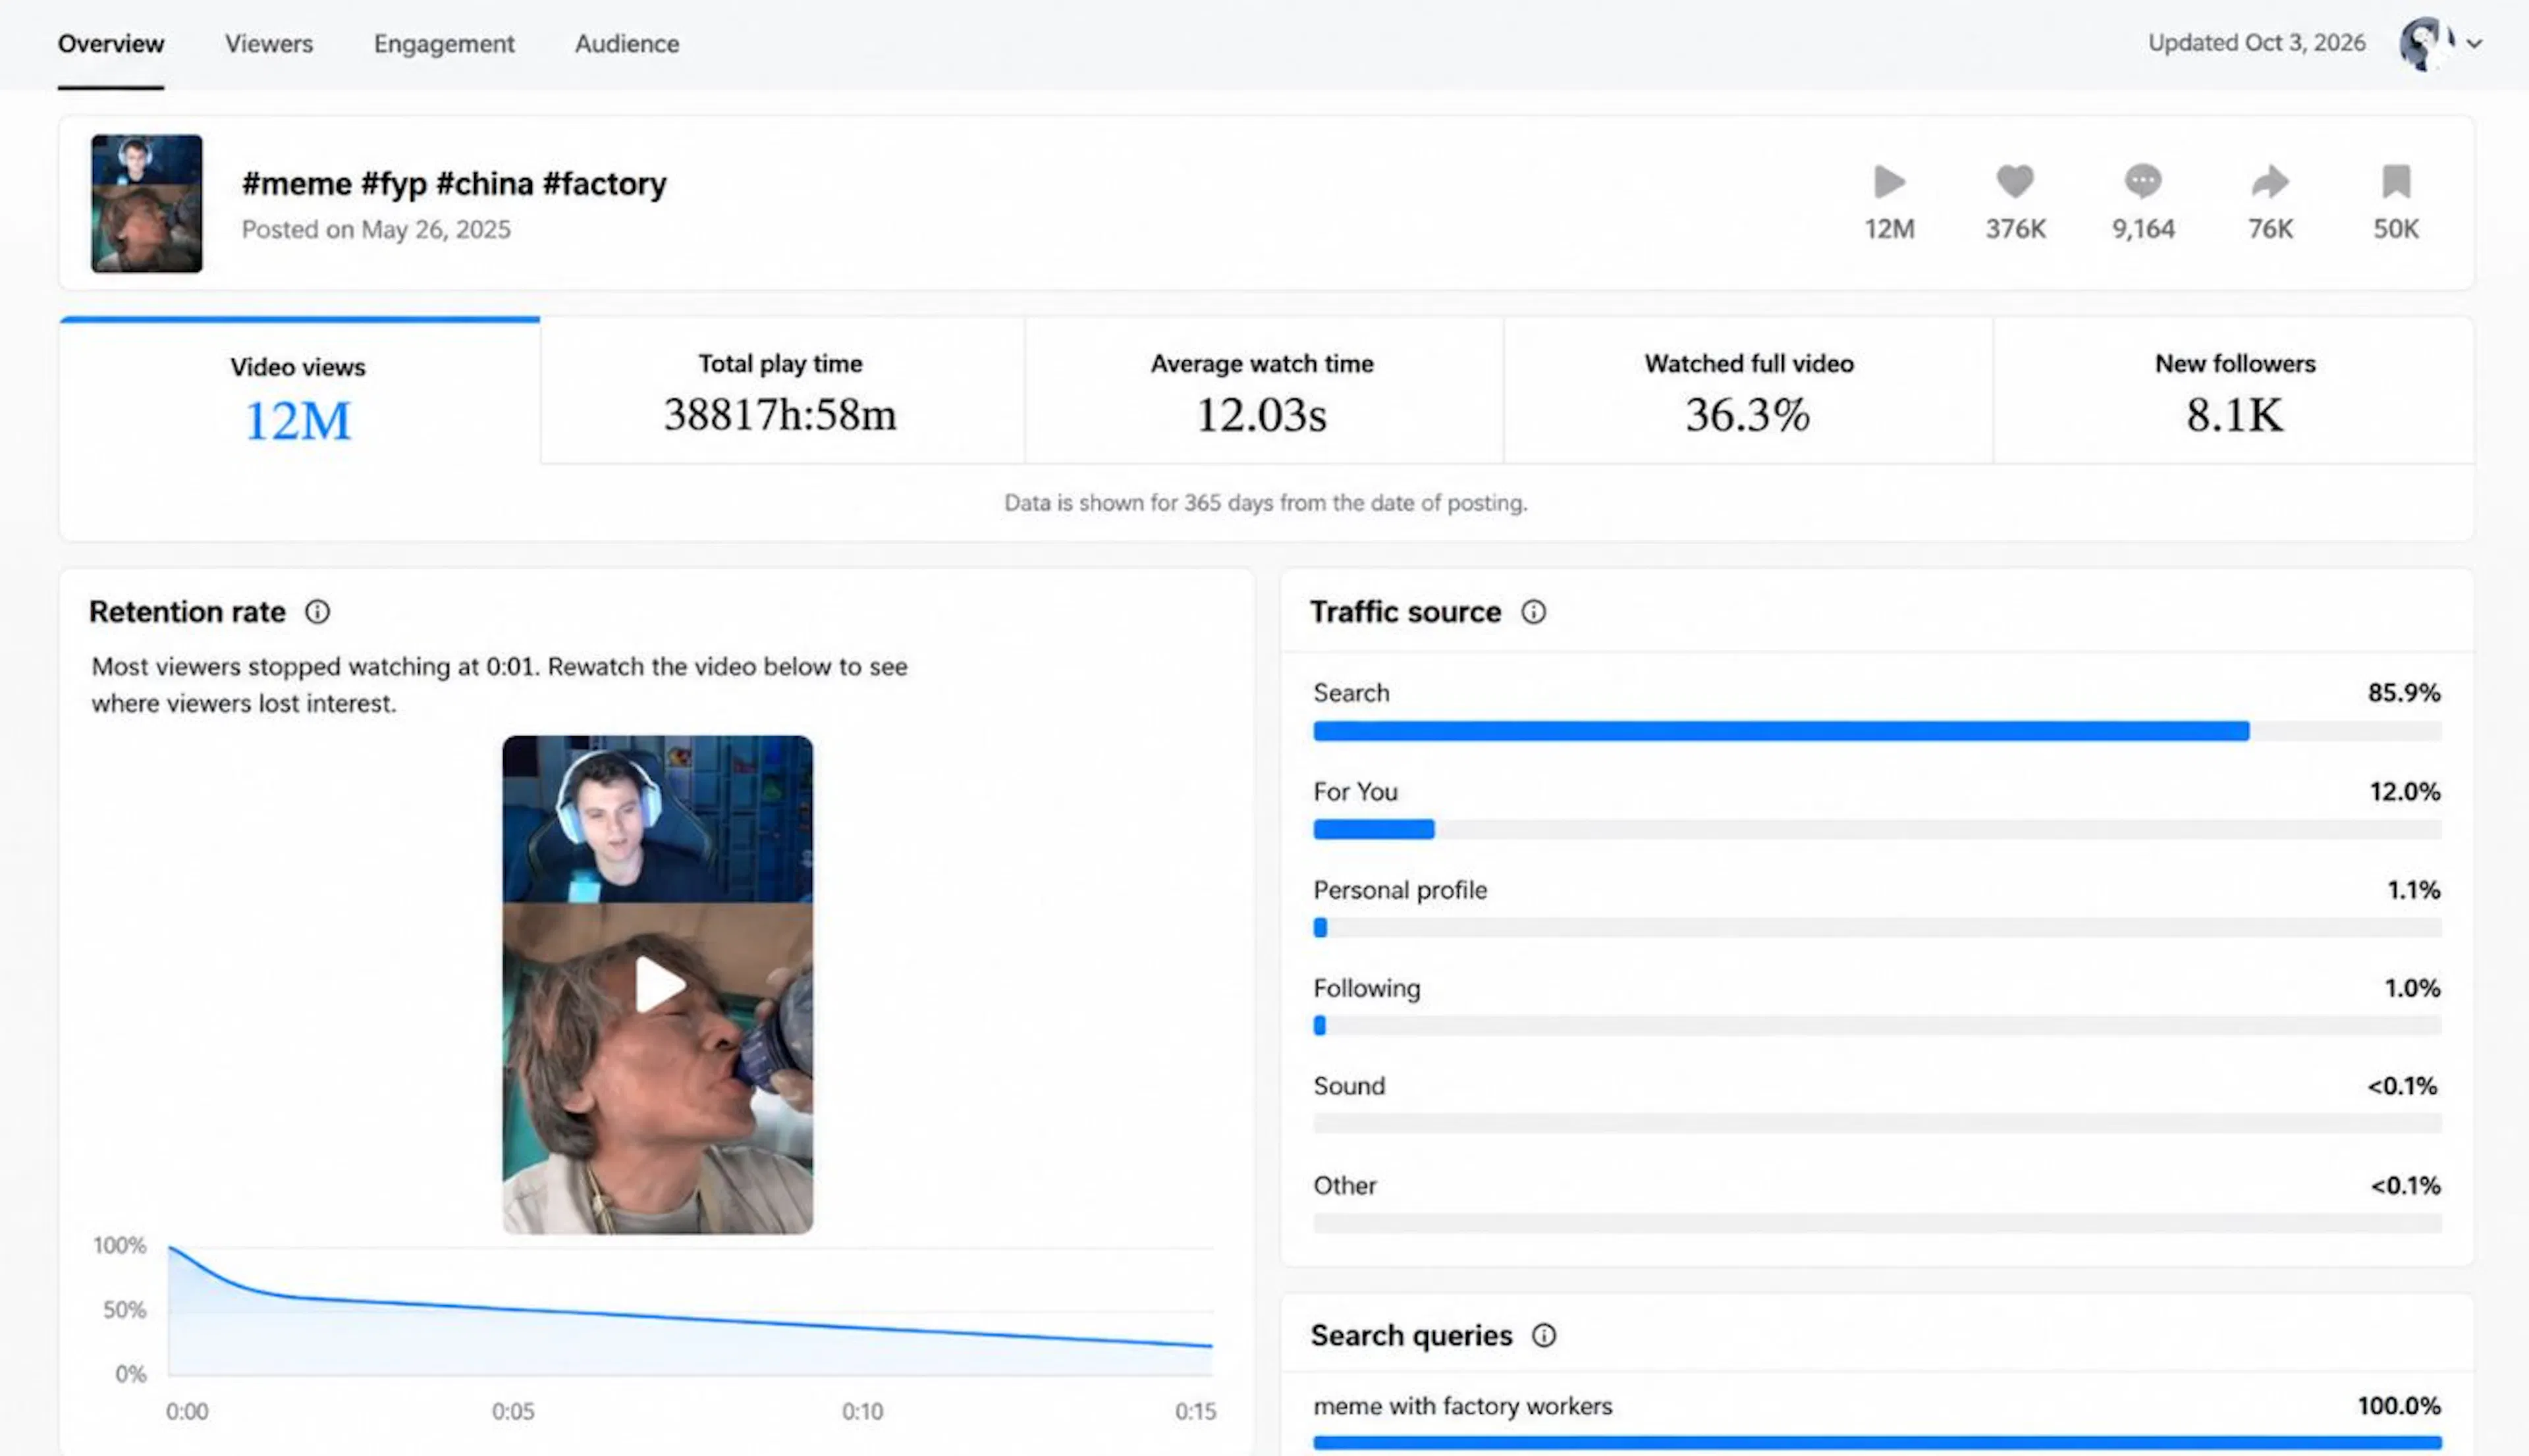Click the Search traffic source progress bar
The height and width of the screenshot is (1456, 2529).
pos(1877,732)
